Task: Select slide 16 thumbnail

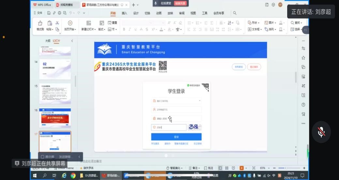Action: 55,118
